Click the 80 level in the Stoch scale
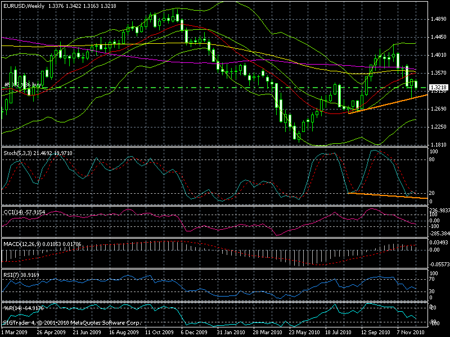 [433, 160]
